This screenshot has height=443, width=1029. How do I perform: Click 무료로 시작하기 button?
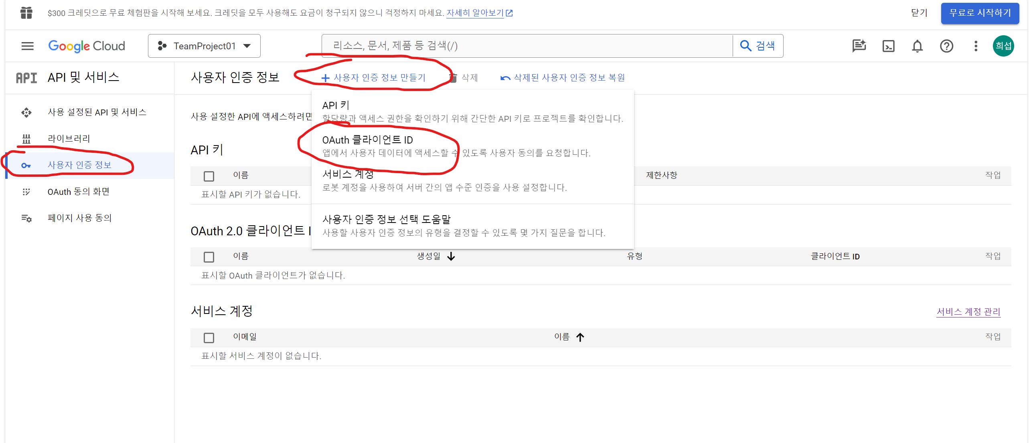[980, 13]
